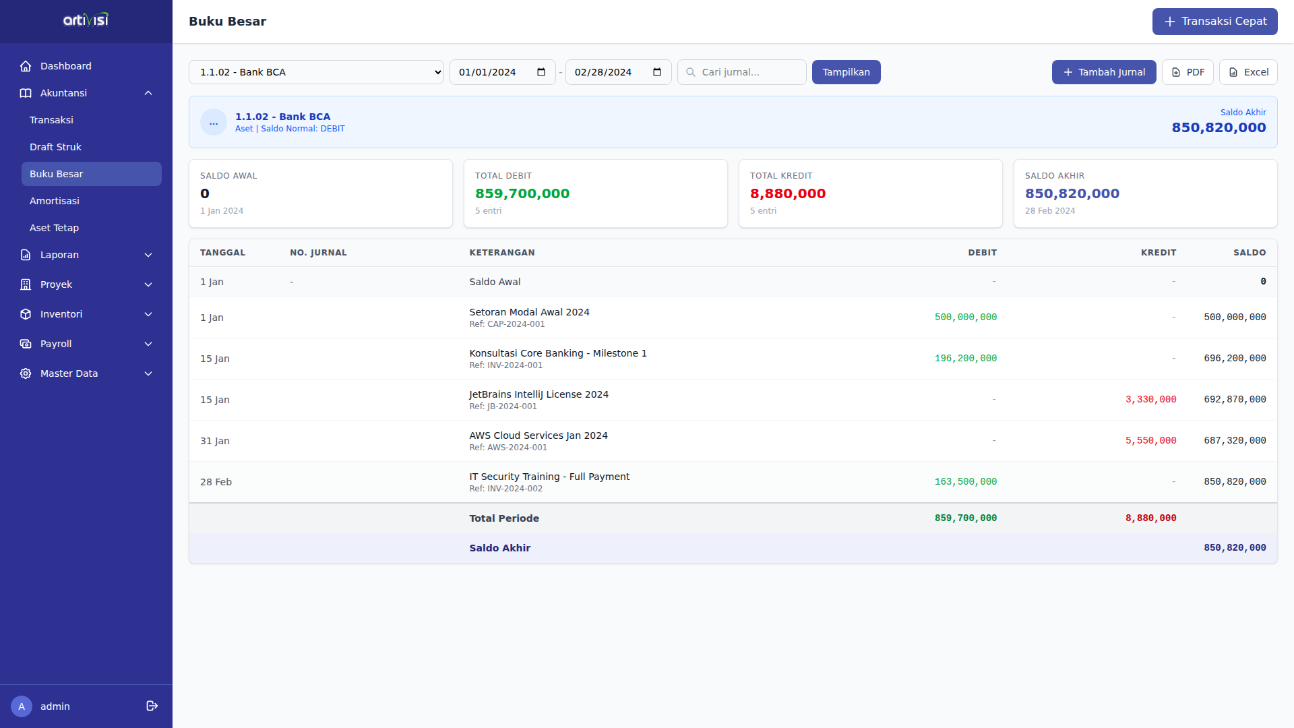This screenshot has width=1294, height=728.
Task: Open the Amortisasi menu item
Action: [x=55, y=201]
